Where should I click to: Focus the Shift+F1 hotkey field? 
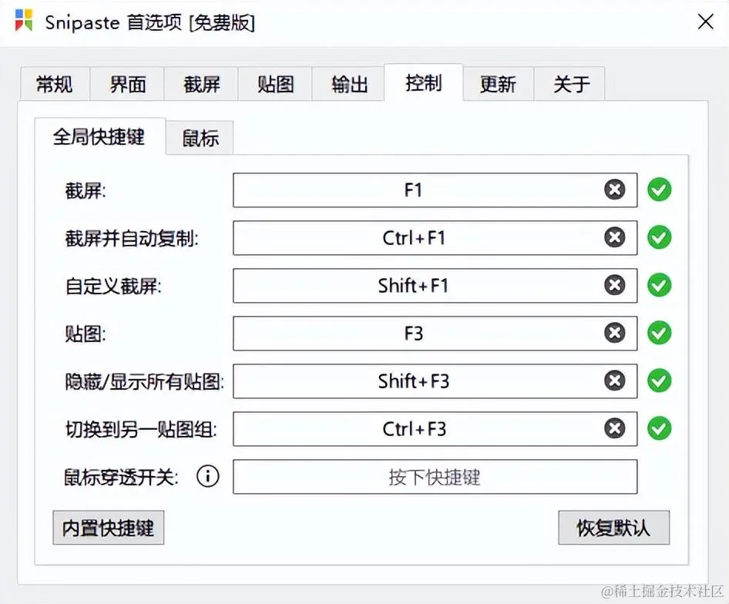tap(435, 285)
